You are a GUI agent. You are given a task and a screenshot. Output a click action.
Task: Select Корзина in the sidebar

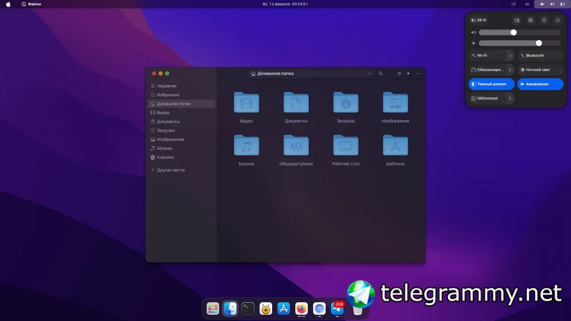[165, 157]
